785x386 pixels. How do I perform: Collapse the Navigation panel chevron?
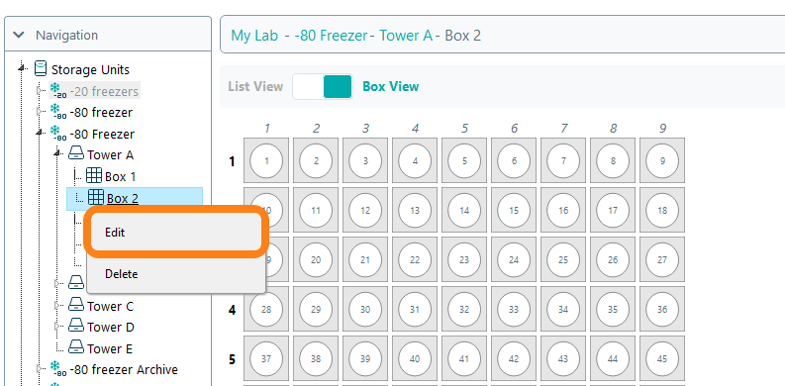pos(19,35)
